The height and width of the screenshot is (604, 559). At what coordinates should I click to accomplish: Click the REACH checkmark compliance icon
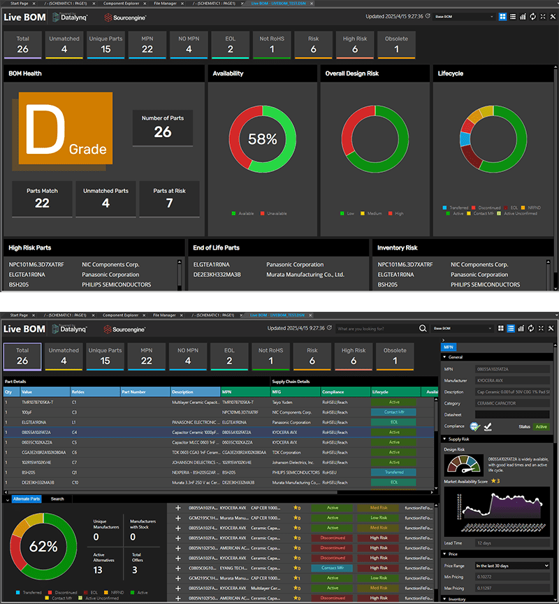488,426
